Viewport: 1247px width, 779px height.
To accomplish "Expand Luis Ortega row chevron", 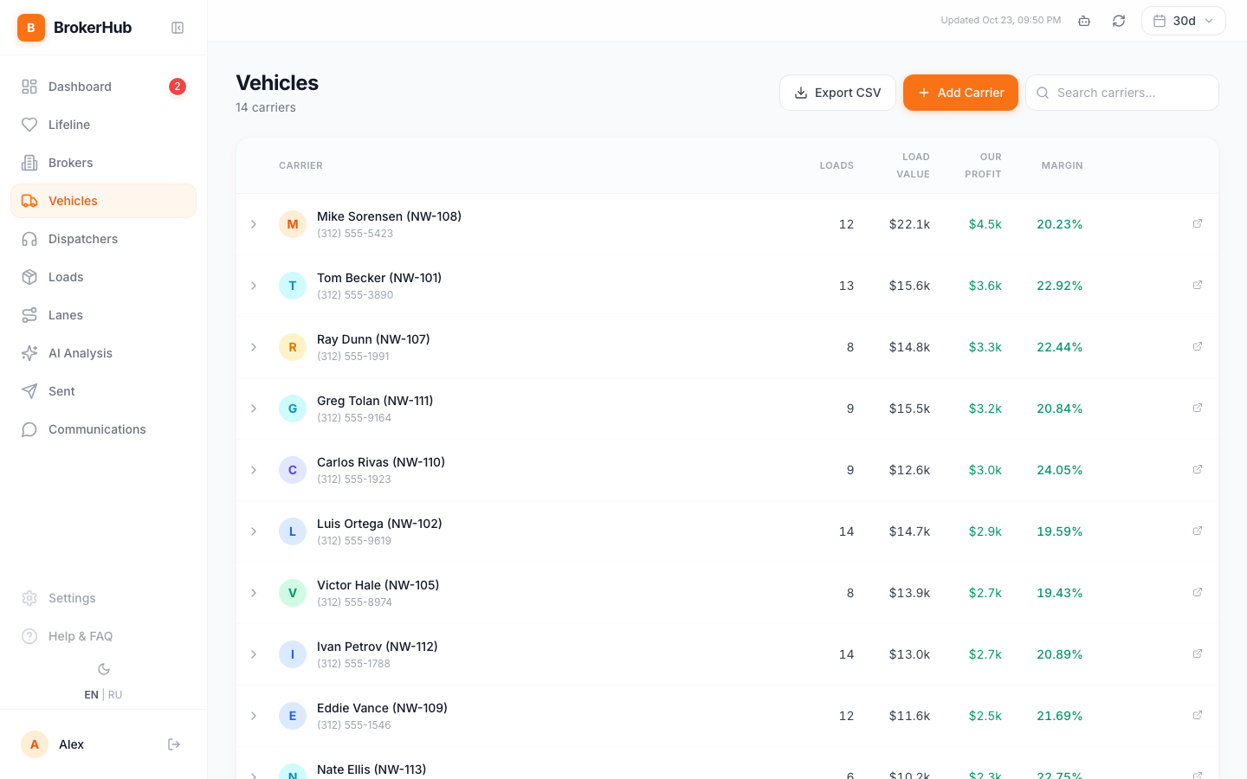I will click(x=254, y=531).
